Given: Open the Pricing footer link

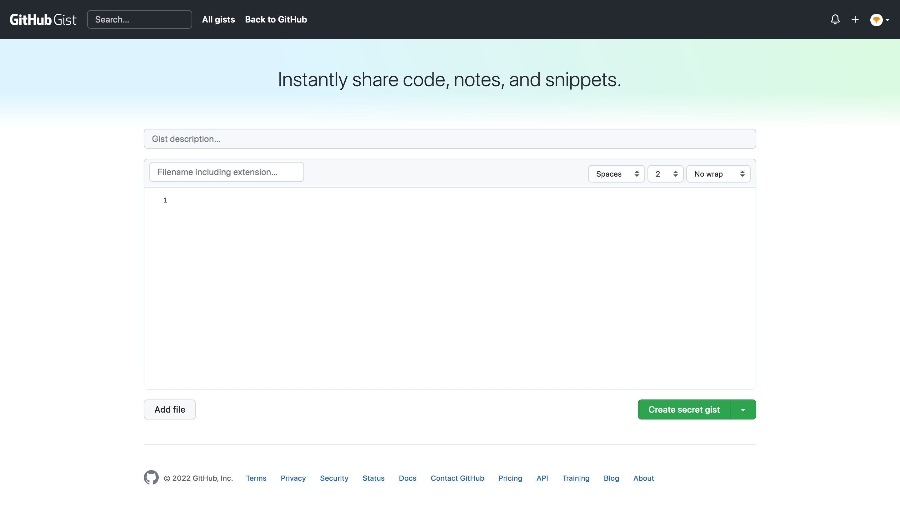Looking at the screenshot, I should click(510, 478).
